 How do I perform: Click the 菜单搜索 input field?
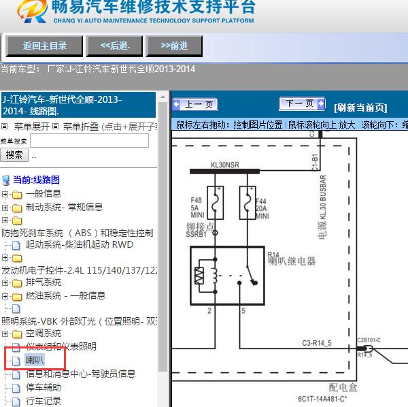90,141
